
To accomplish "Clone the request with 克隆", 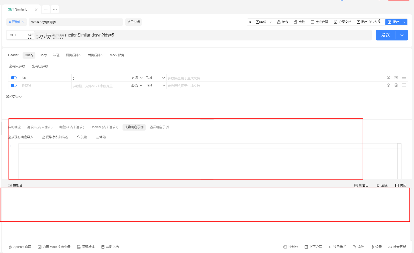I will 300,22.
